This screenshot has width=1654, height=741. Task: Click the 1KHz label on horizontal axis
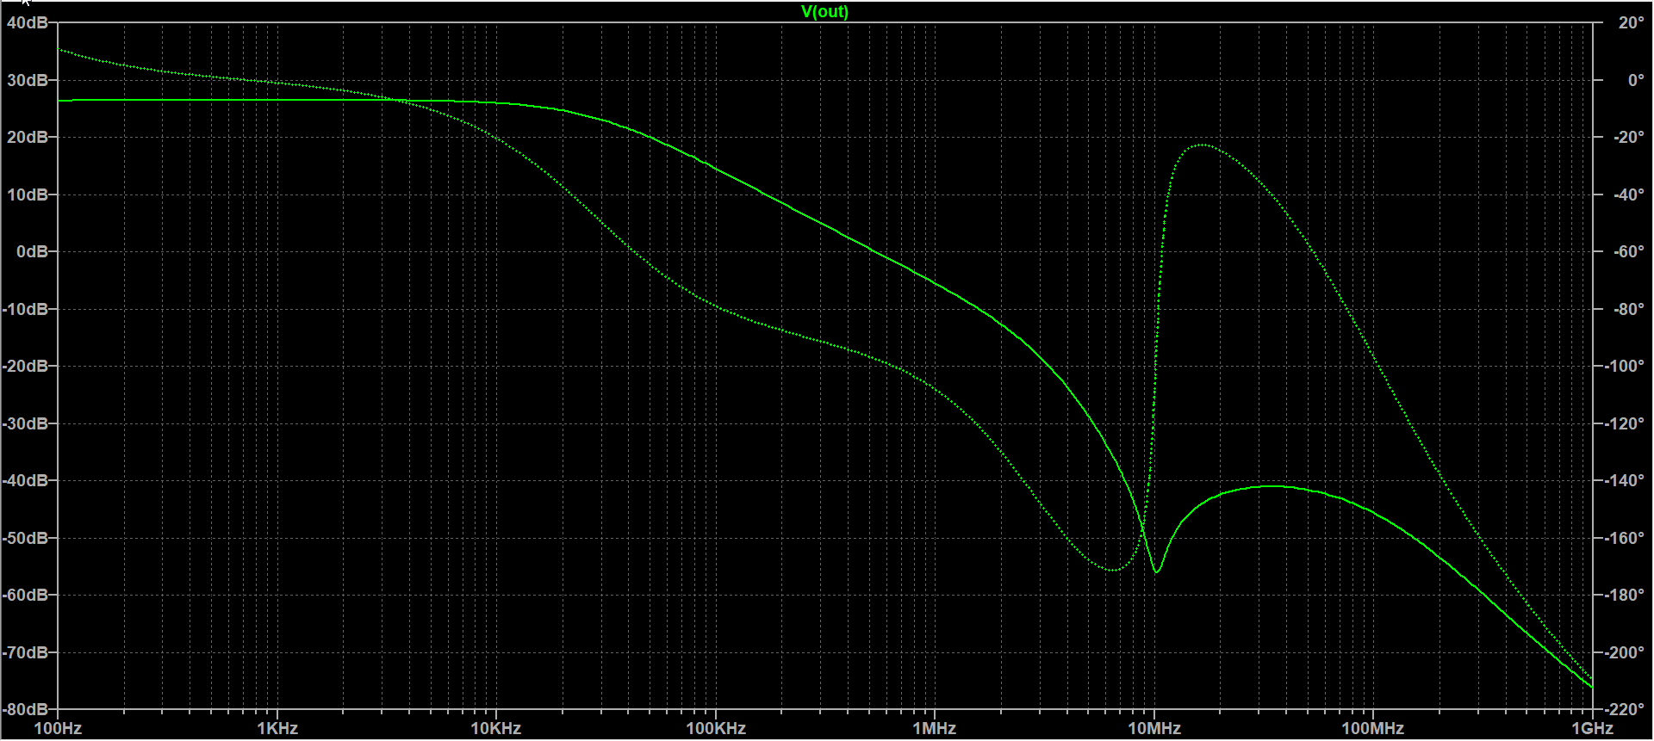(x=277, y=728)
